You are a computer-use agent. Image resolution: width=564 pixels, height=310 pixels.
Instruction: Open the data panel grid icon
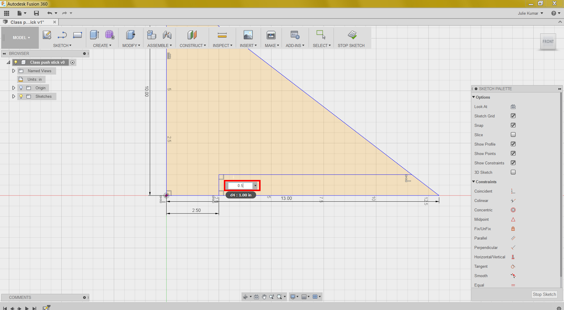tap(7, 13)
